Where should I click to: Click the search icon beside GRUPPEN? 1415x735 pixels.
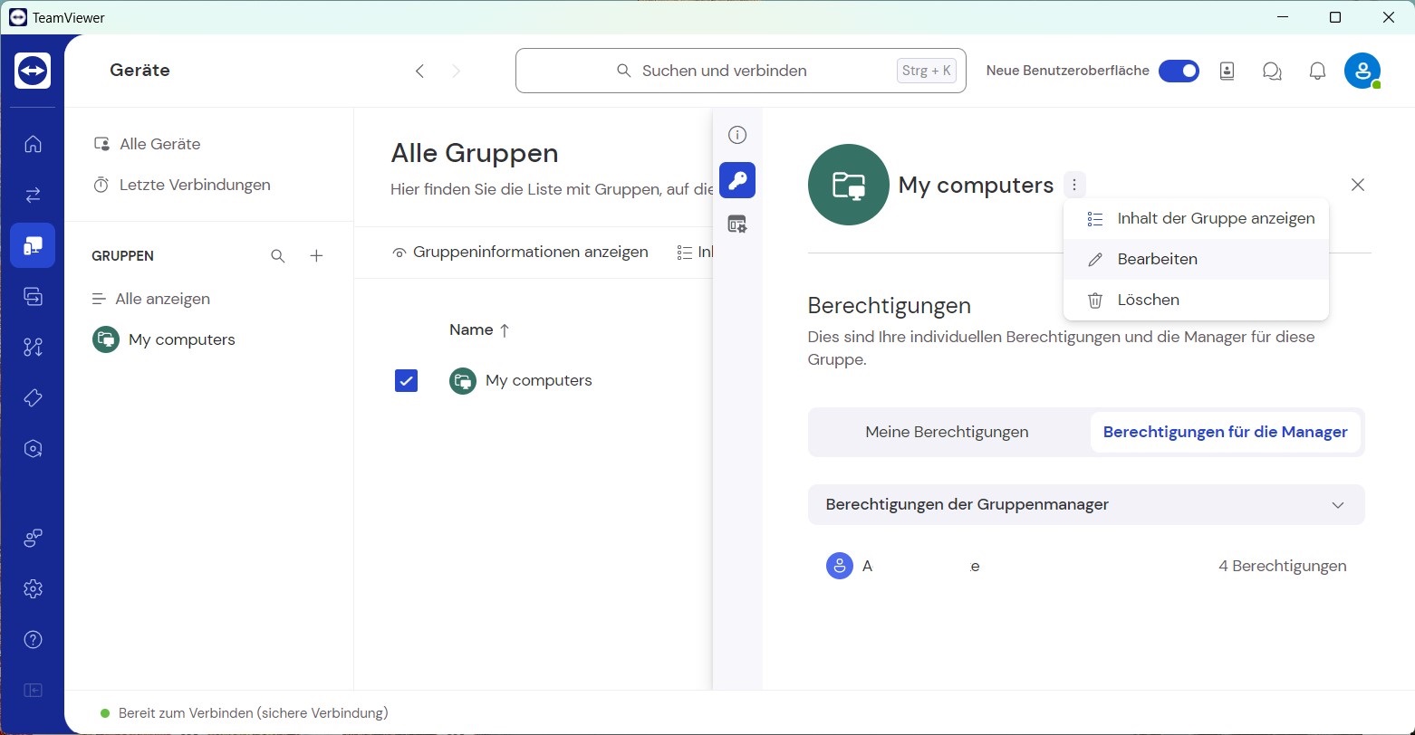click(x=278, y=256)
